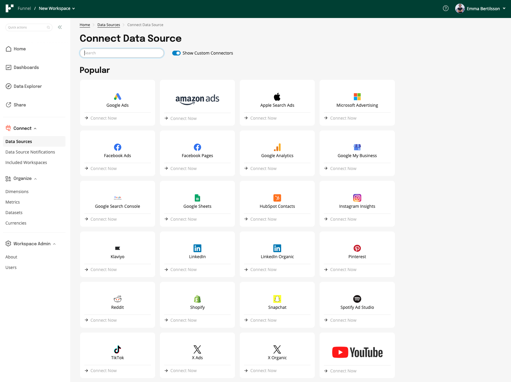Viewport: 511px width, 382px height.
Task: Click the Google My Business logo
Action: 357,147
